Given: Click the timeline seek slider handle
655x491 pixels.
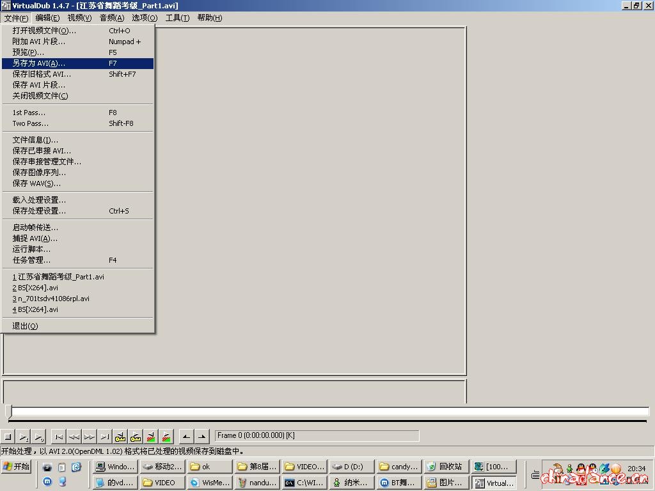Looking at the screenshot, I should pyautogui.click(x=8, y=412).
